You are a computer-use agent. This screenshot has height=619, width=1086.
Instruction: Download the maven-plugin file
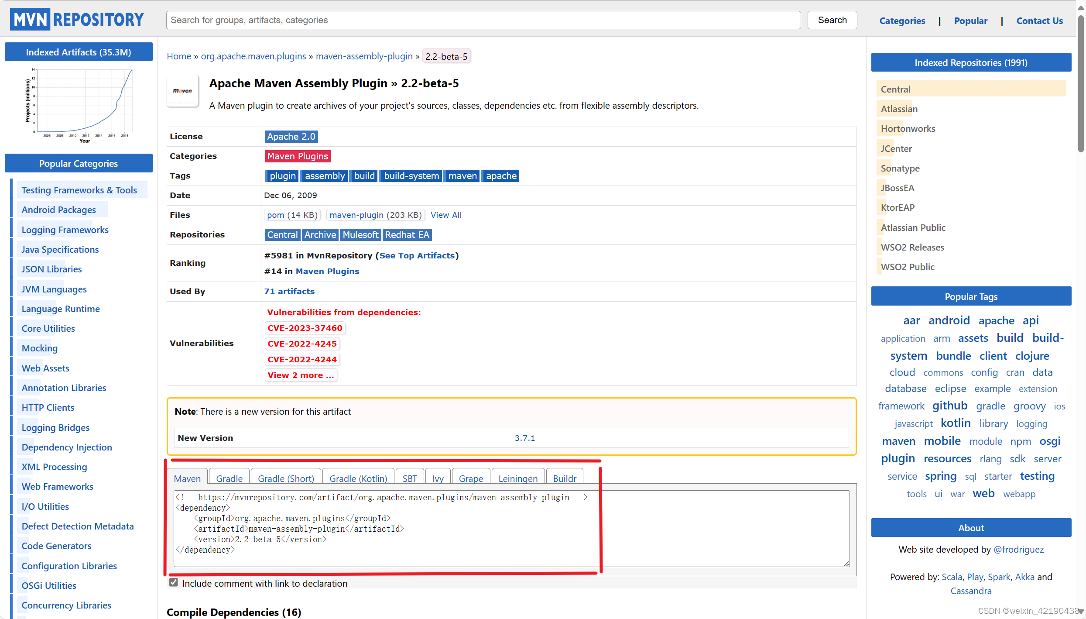click(375, 215)
